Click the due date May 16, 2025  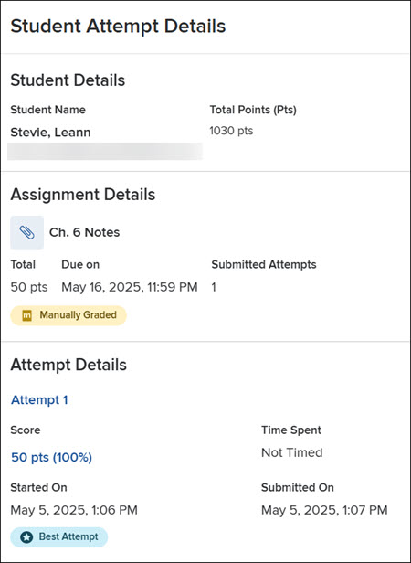[x=130, y=287]
